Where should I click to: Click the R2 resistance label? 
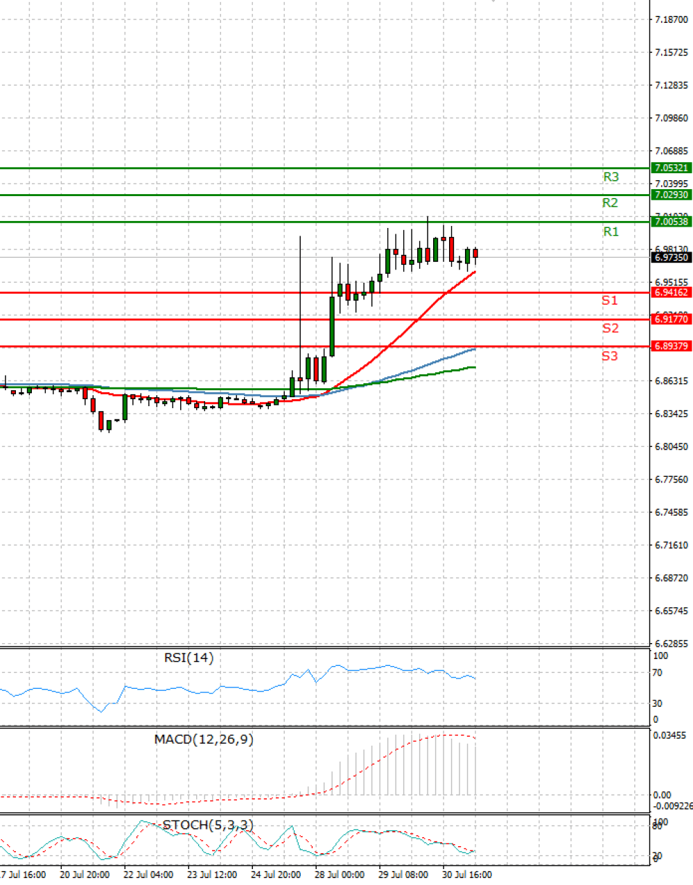pyautogui.click(x=610, y=203)
